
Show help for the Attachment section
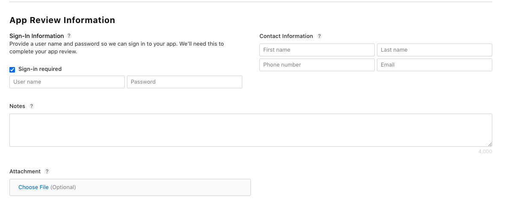(47, 172)
